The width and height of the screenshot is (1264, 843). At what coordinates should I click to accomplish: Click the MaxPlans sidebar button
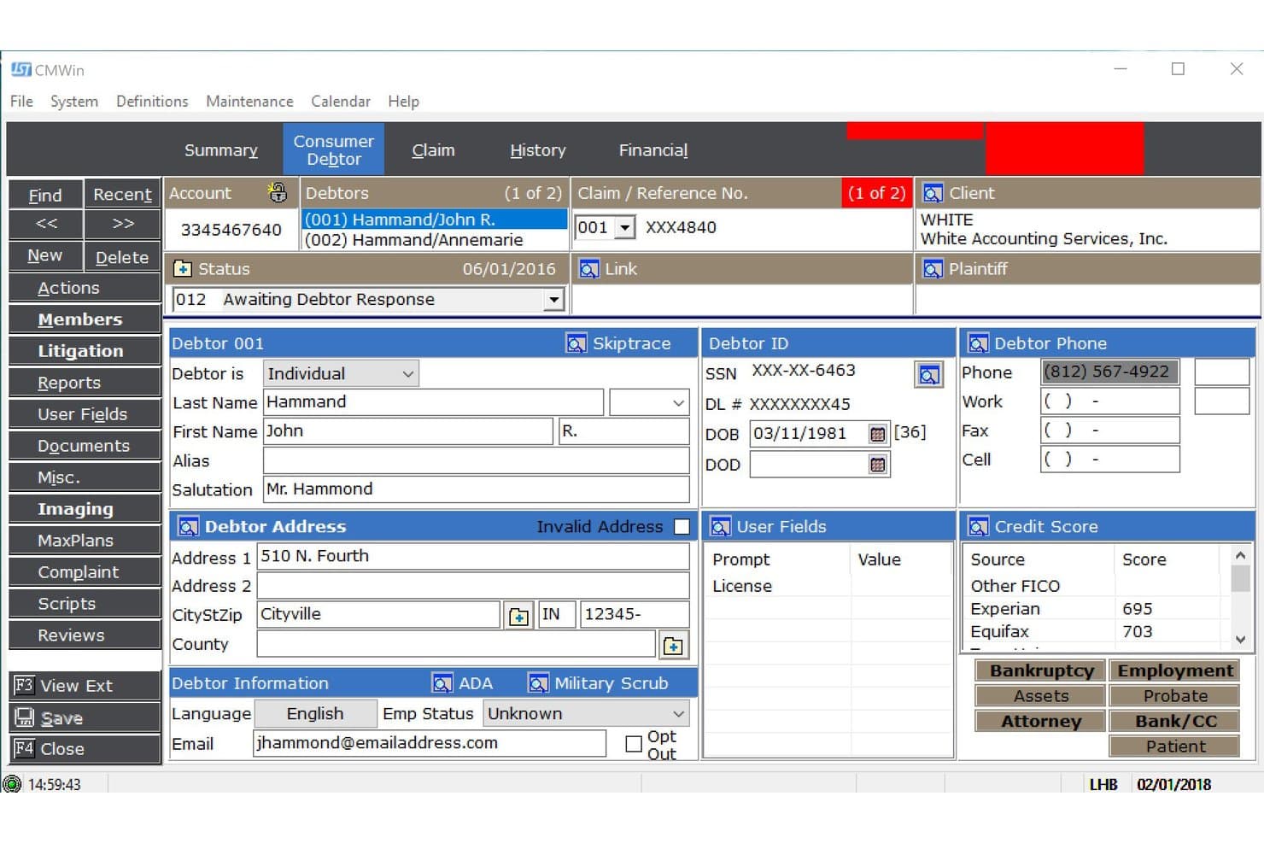85,541
